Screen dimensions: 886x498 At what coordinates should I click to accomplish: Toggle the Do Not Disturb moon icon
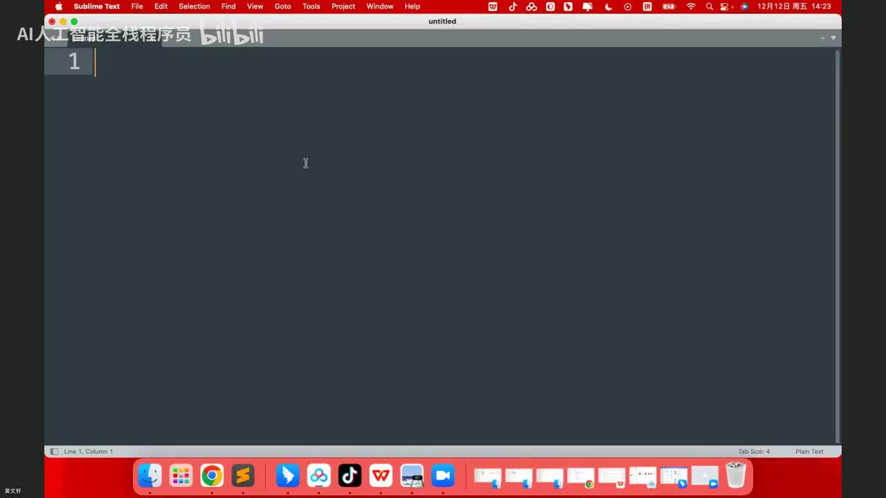pos(608,6)
